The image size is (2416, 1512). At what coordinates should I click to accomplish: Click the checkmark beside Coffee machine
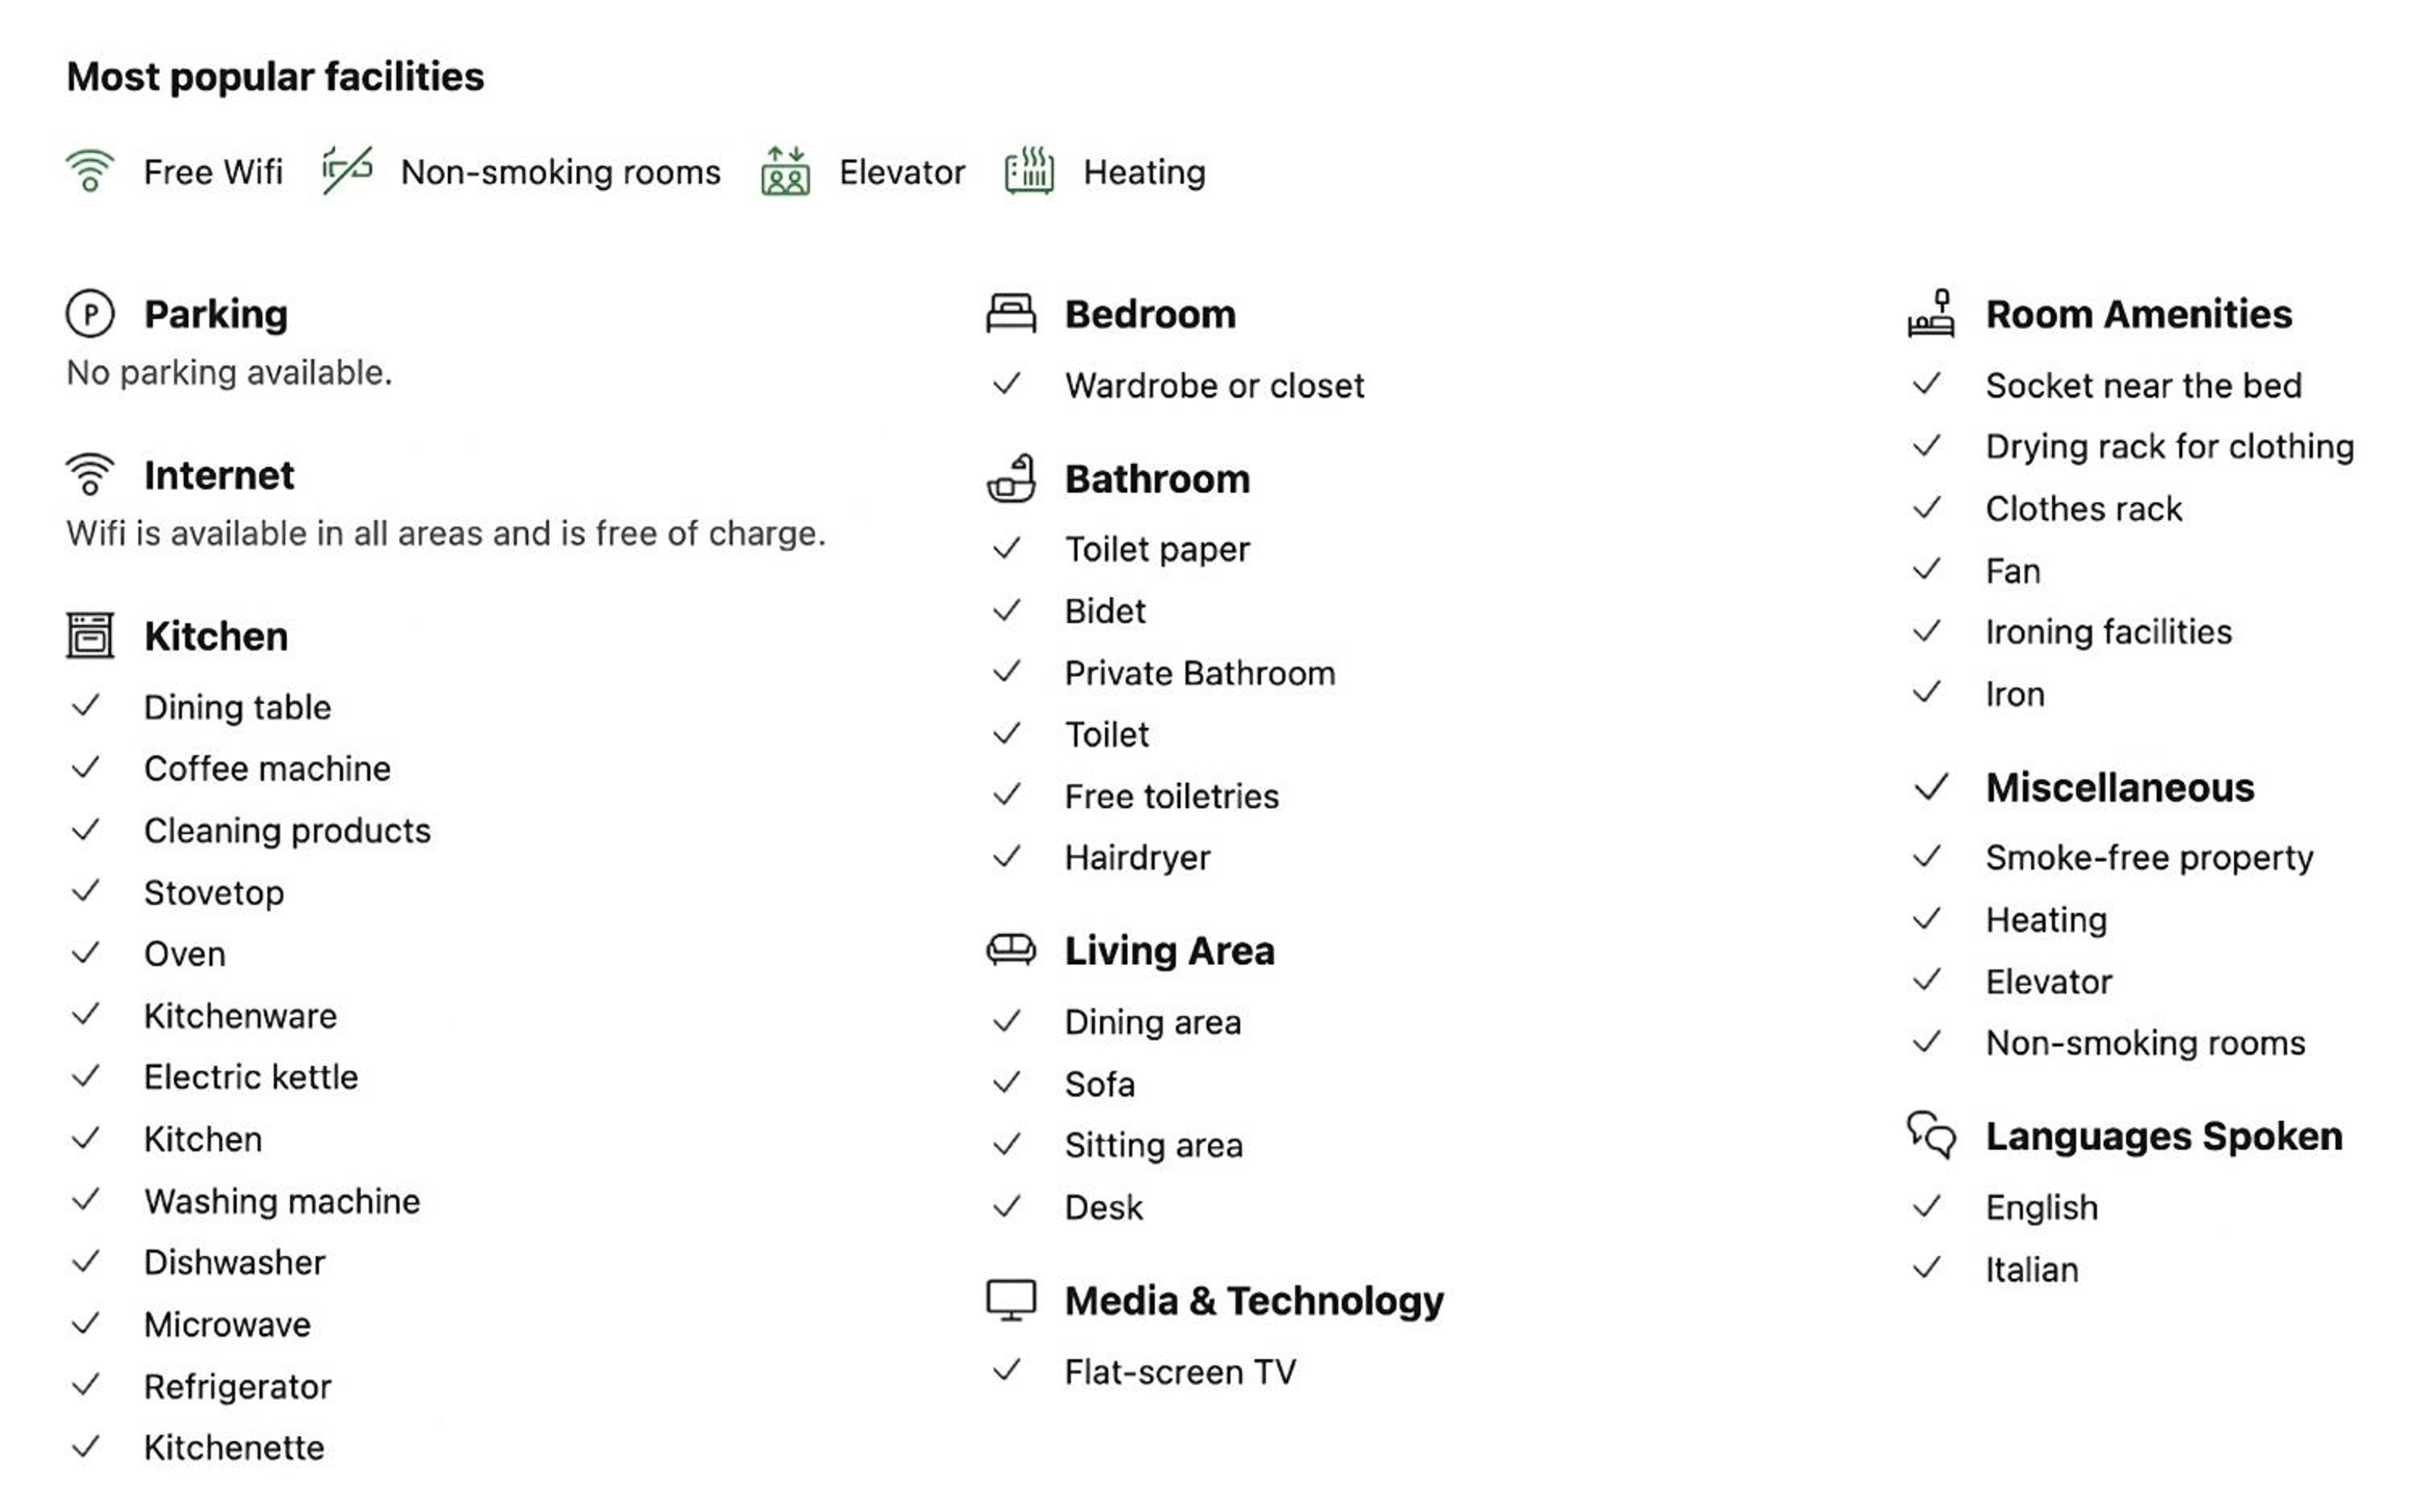[86, 768]
